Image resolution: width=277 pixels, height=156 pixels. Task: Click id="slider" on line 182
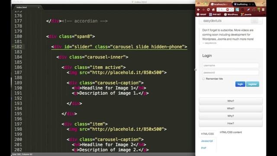click(78, 47)
